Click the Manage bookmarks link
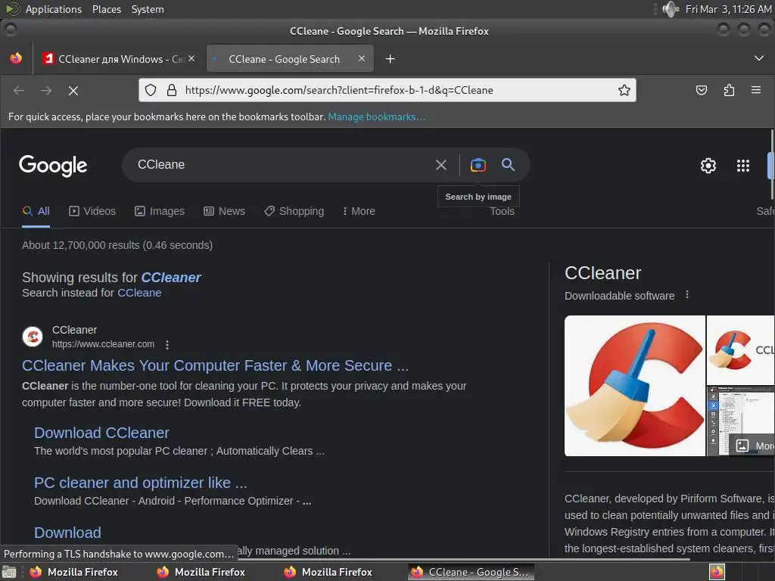775x581 pixels. click(x=377, y=117)
